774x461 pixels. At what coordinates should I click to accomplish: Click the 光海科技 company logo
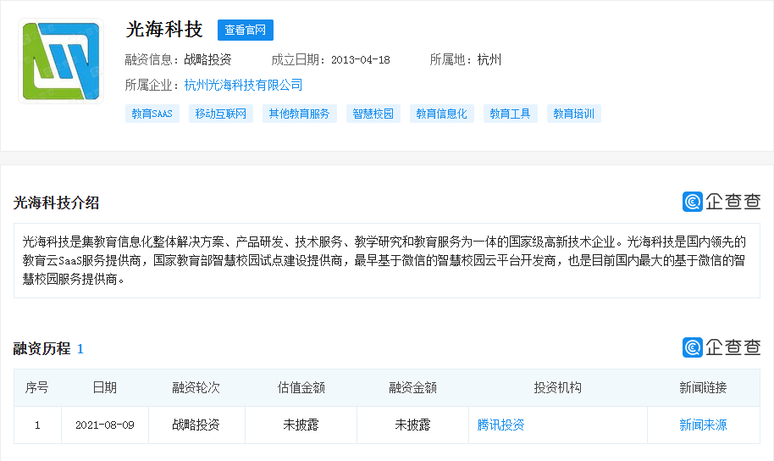coord(61,61)
